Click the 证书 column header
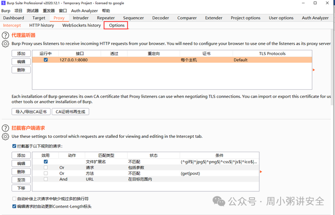335x215 pixels. 207,54
